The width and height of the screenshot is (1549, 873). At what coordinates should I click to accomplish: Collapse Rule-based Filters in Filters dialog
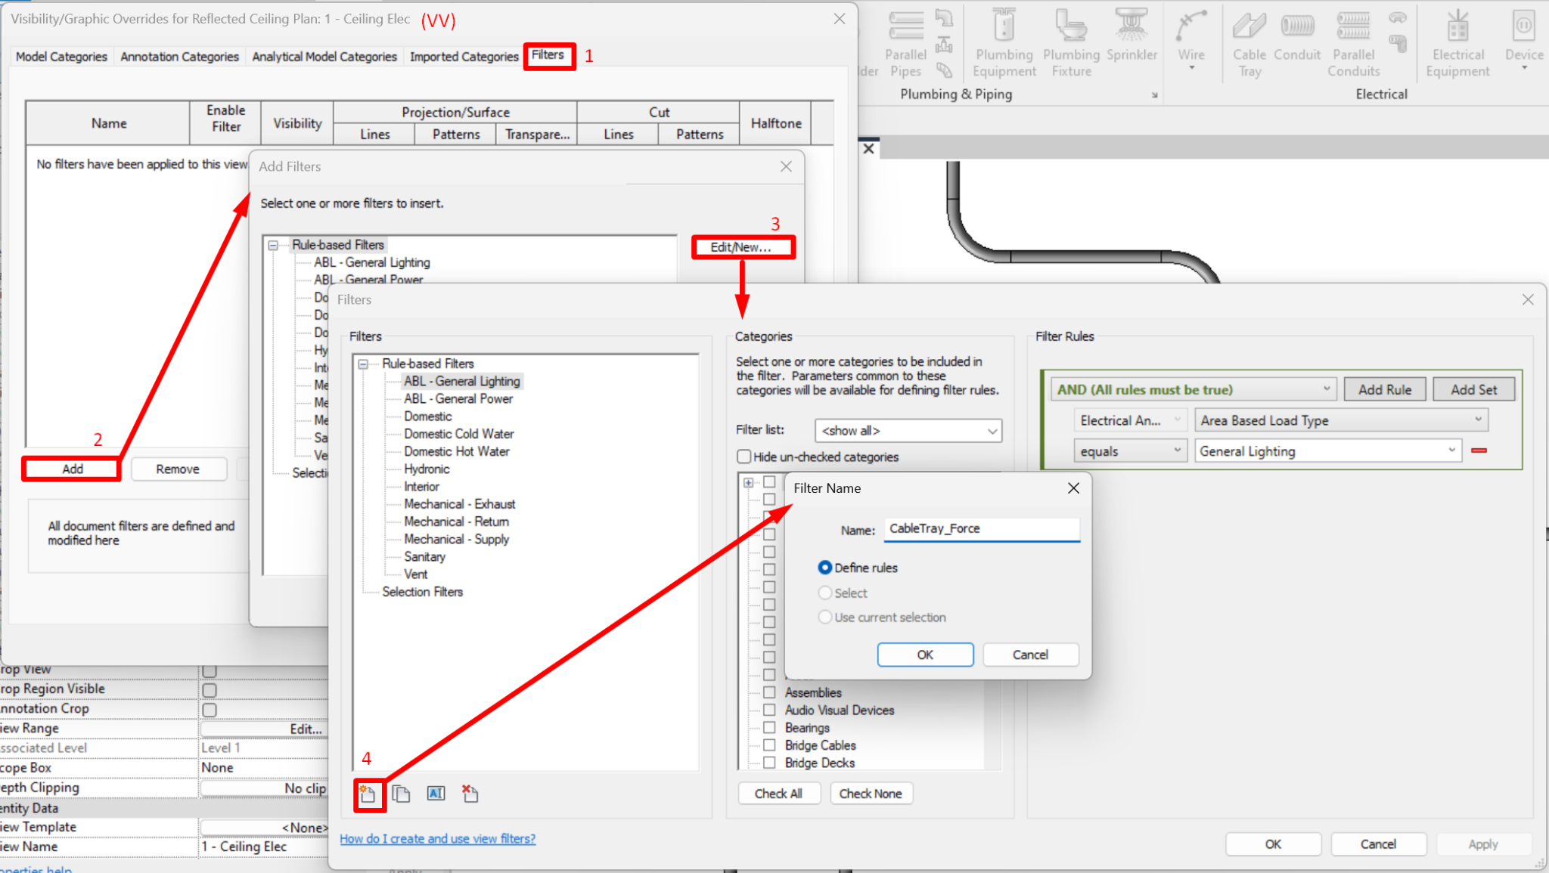pos(363,364)
